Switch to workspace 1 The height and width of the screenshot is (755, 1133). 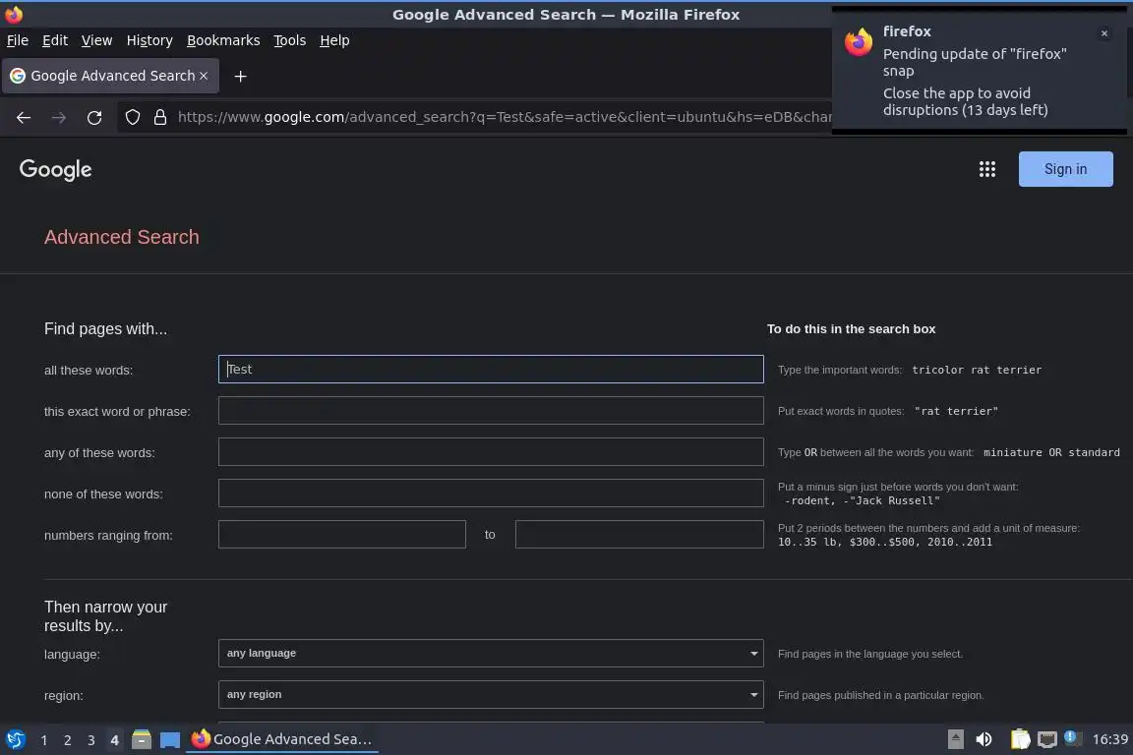[44, 740]
